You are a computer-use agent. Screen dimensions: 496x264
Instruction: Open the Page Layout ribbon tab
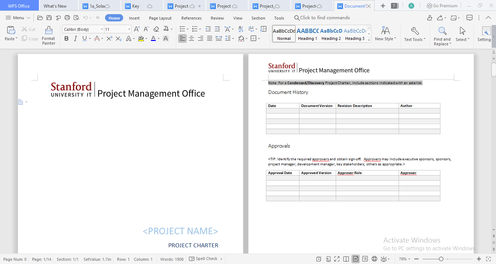pyautogui.click(x=160, y=18)
